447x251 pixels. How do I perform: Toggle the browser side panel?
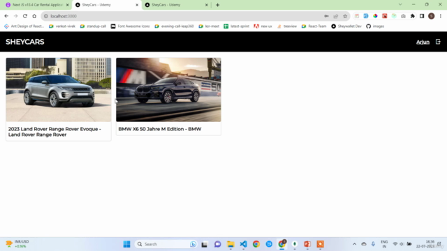(422, 16)
